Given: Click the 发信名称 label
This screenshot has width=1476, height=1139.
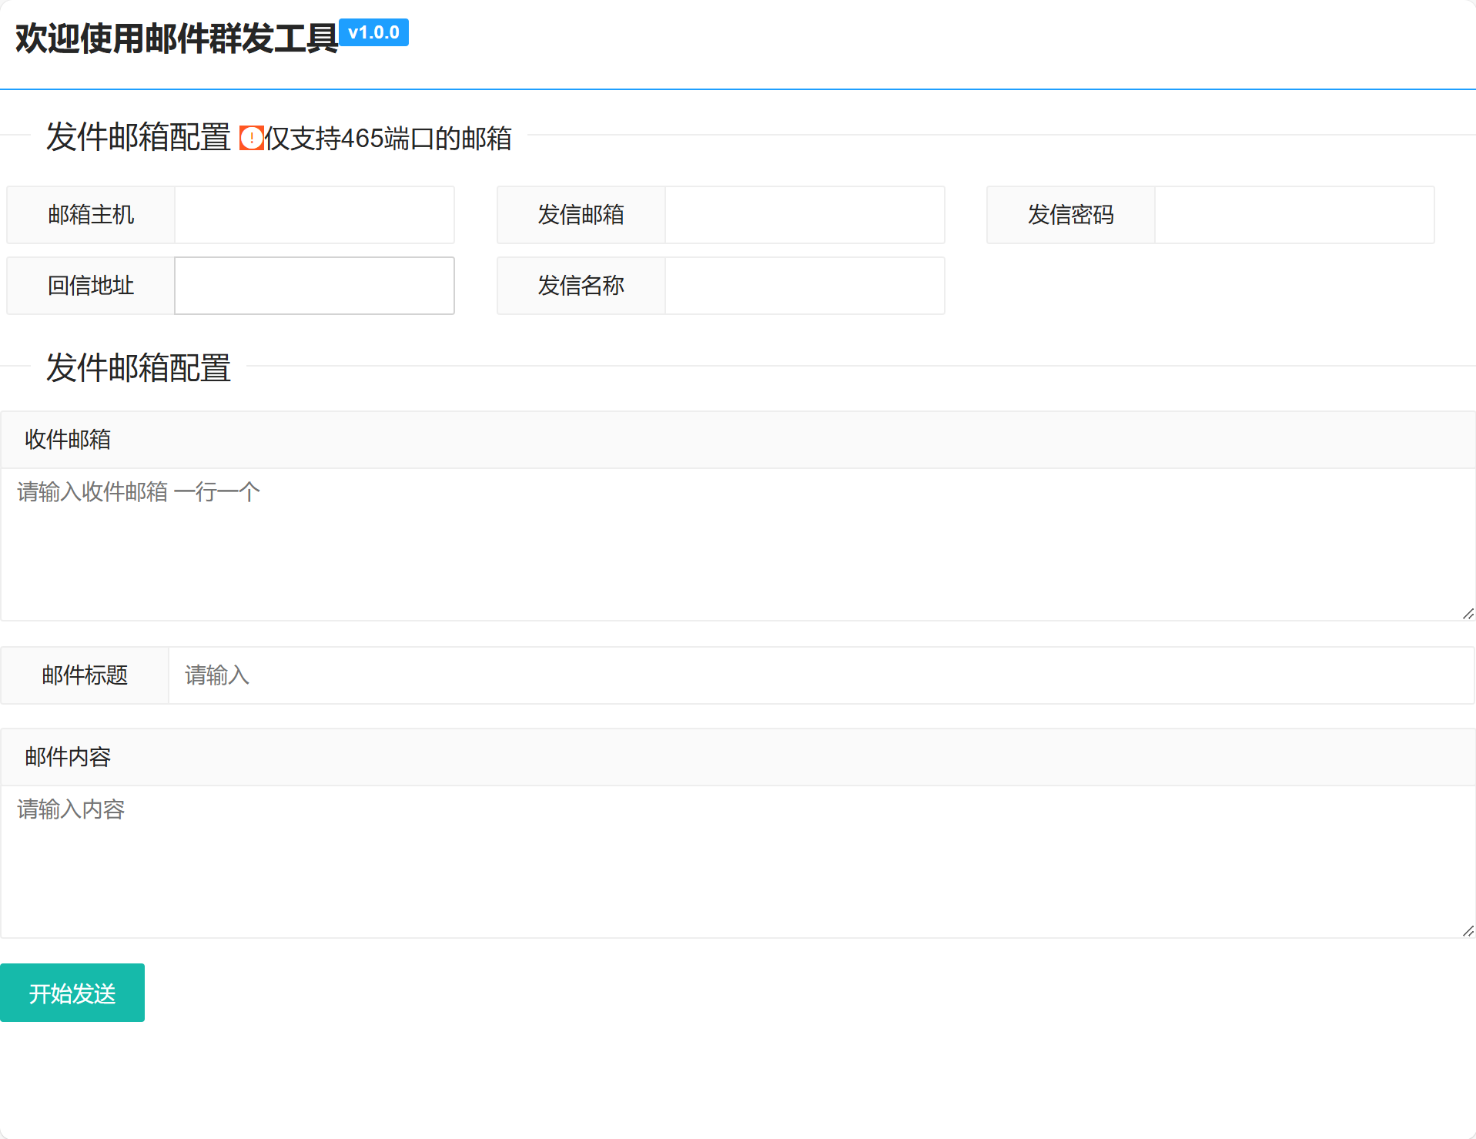Looking at the screenshot, I should (581, 286).
